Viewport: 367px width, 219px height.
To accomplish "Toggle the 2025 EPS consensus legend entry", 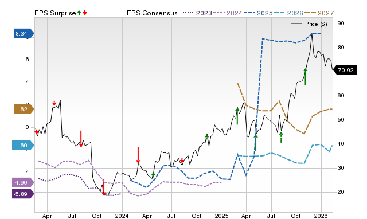I will point(258,13).
